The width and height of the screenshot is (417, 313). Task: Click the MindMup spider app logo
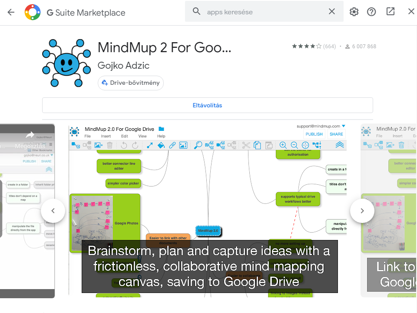66,63
